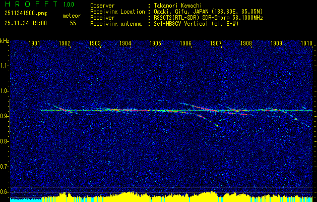Click the version number 1.0.0
The height and width of the screenshot is (202, 317).
click(69, 5)
